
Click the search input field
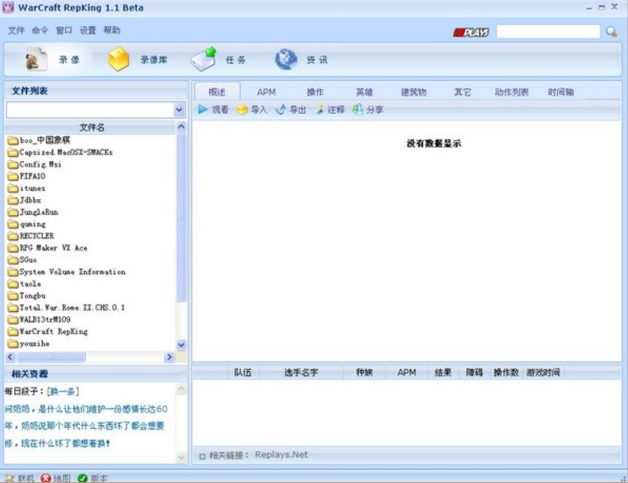coord(548,32)
